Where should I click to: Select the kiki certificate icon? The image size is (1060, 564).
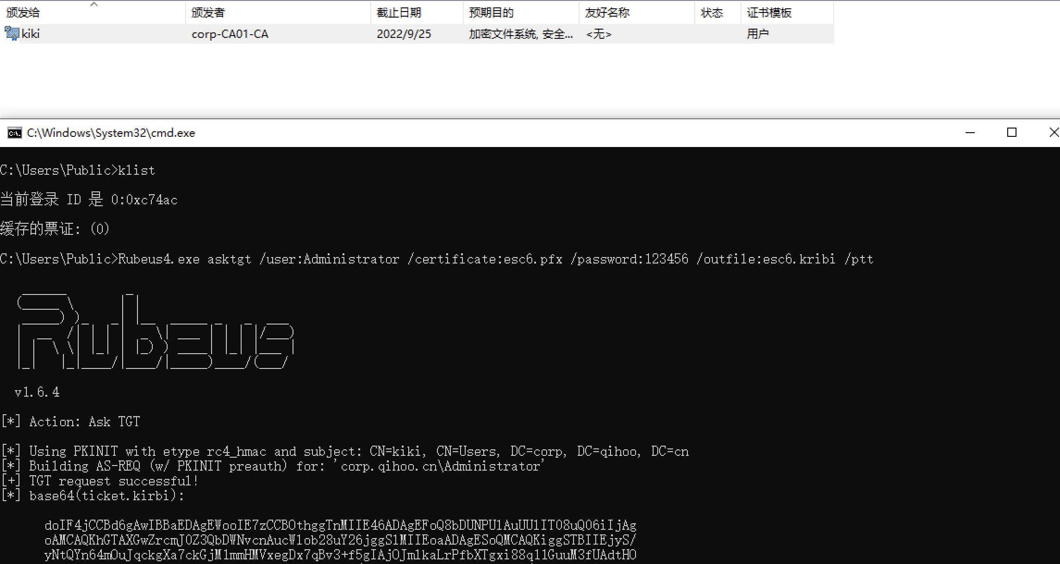pyautogui.click(x=12, y=33)
